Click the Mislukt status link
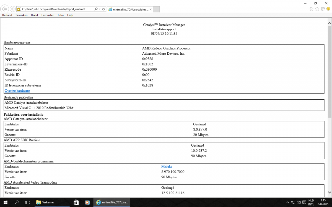This screenshot has width=332, height=207. (x=167, y=166)
